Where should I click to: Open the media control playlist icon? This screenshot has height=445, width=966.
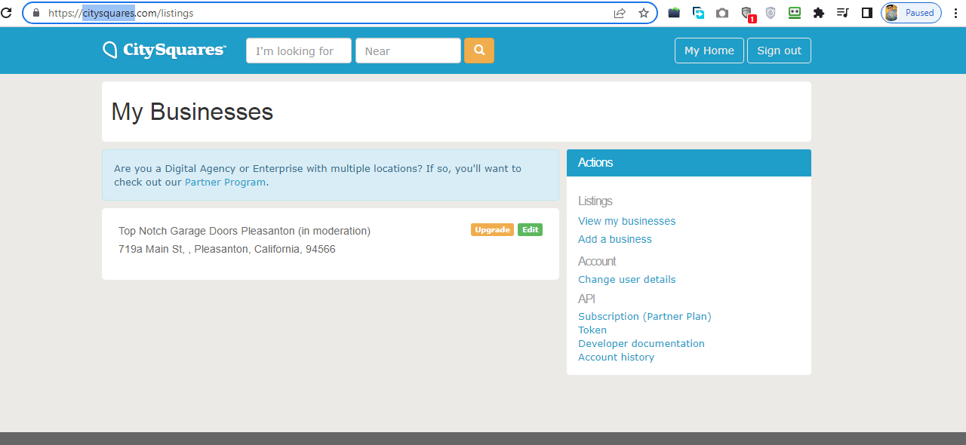pyautogui.click(x=843, y=13)
